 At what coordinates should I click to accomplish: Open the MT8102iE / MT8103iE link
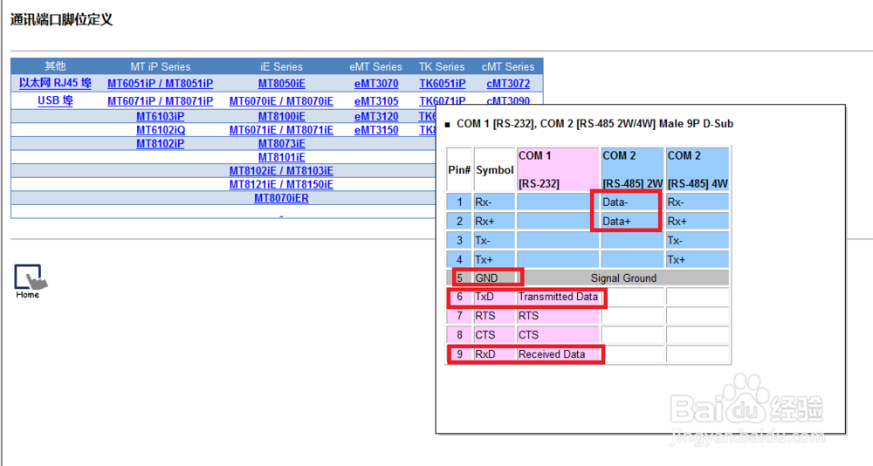281,170
